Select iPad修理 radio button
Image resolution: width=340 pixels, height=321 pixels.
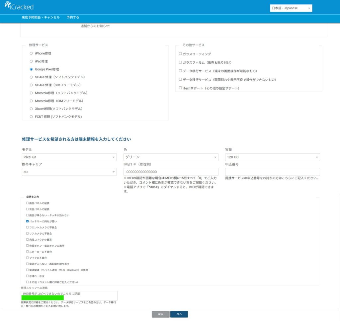tap(31, 61)
